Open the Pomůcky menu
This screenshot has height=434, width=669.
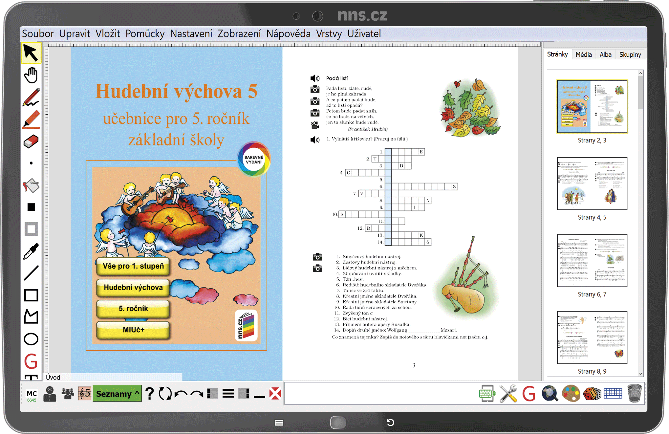[x=145, y=33]
